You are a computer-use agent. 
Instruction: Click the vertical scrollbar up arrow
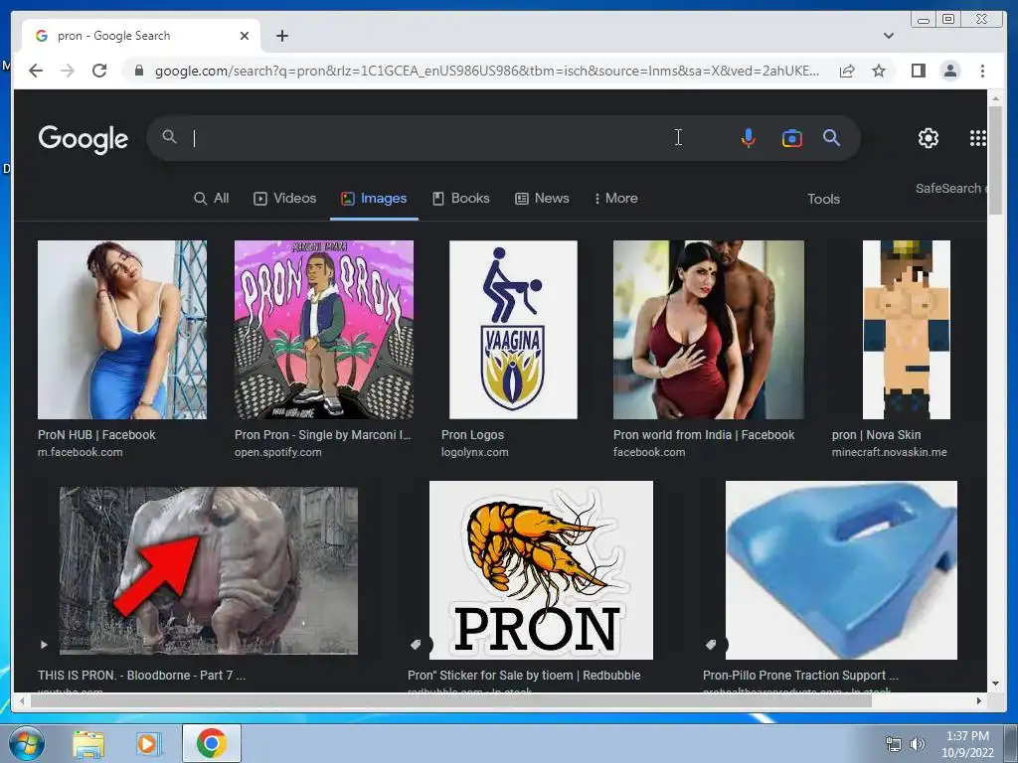coord(995,98)
